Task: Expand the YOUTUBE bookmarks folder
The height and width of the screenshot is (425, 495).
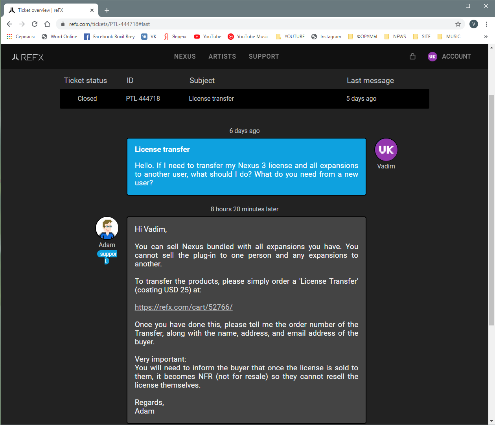Action: pyautogui.click(x=290, y=37)
